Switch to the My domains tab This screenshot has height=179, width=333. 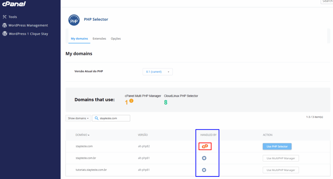(79, 39)
